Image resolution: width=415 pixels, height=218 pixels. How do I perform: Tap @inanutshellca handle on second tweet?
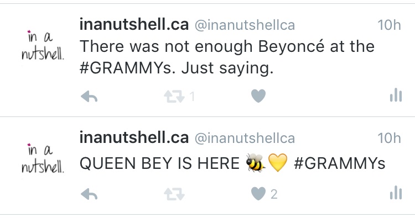(245, 139)
